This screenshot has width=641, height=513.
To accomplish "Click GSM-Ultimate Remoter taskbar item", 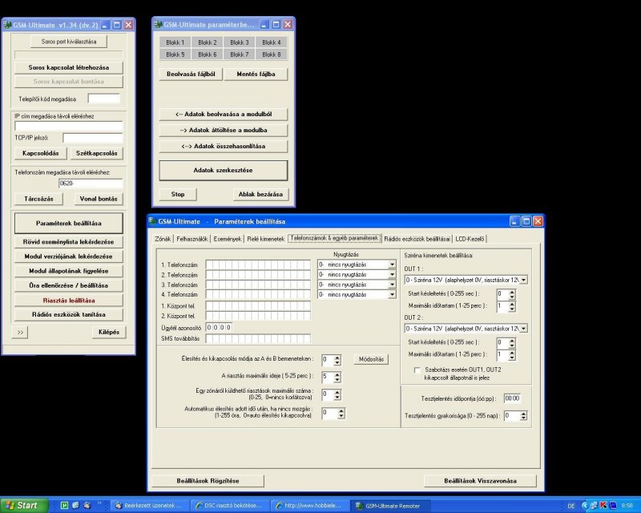I will coord(390,506).
